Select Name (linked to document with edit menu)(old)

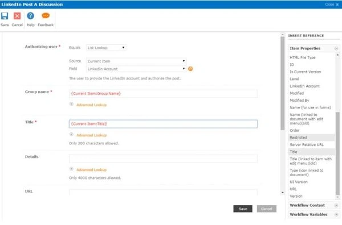click(x=307, y=119)
